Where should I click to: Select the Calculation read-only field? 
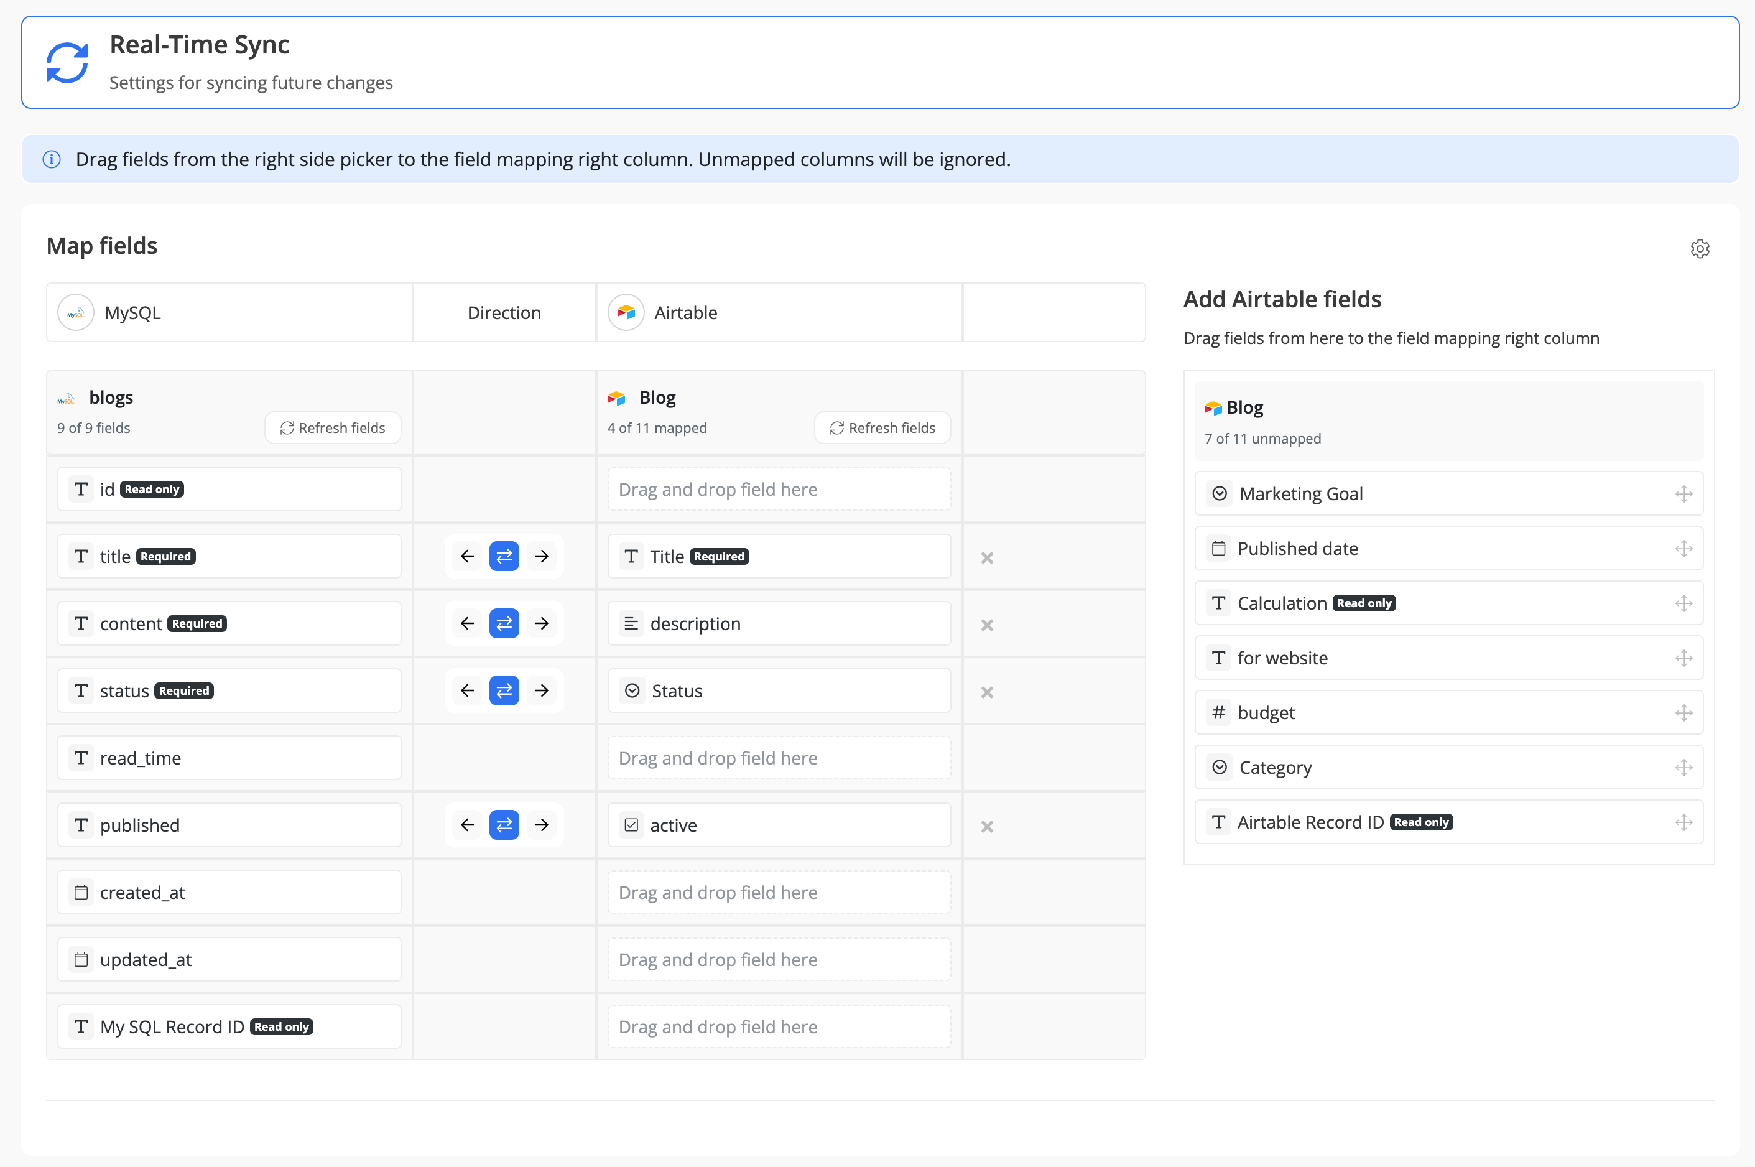pyautogui.click(x=1448, y=603)
